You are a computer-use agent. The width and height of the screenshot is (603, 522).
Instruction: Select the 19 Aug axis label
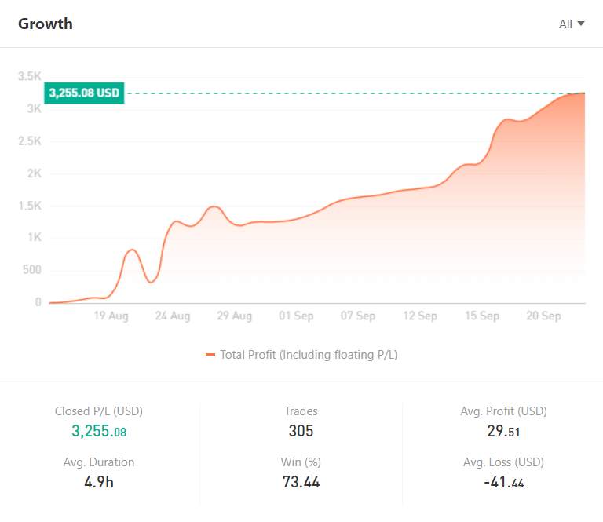[x=111, y=316]
